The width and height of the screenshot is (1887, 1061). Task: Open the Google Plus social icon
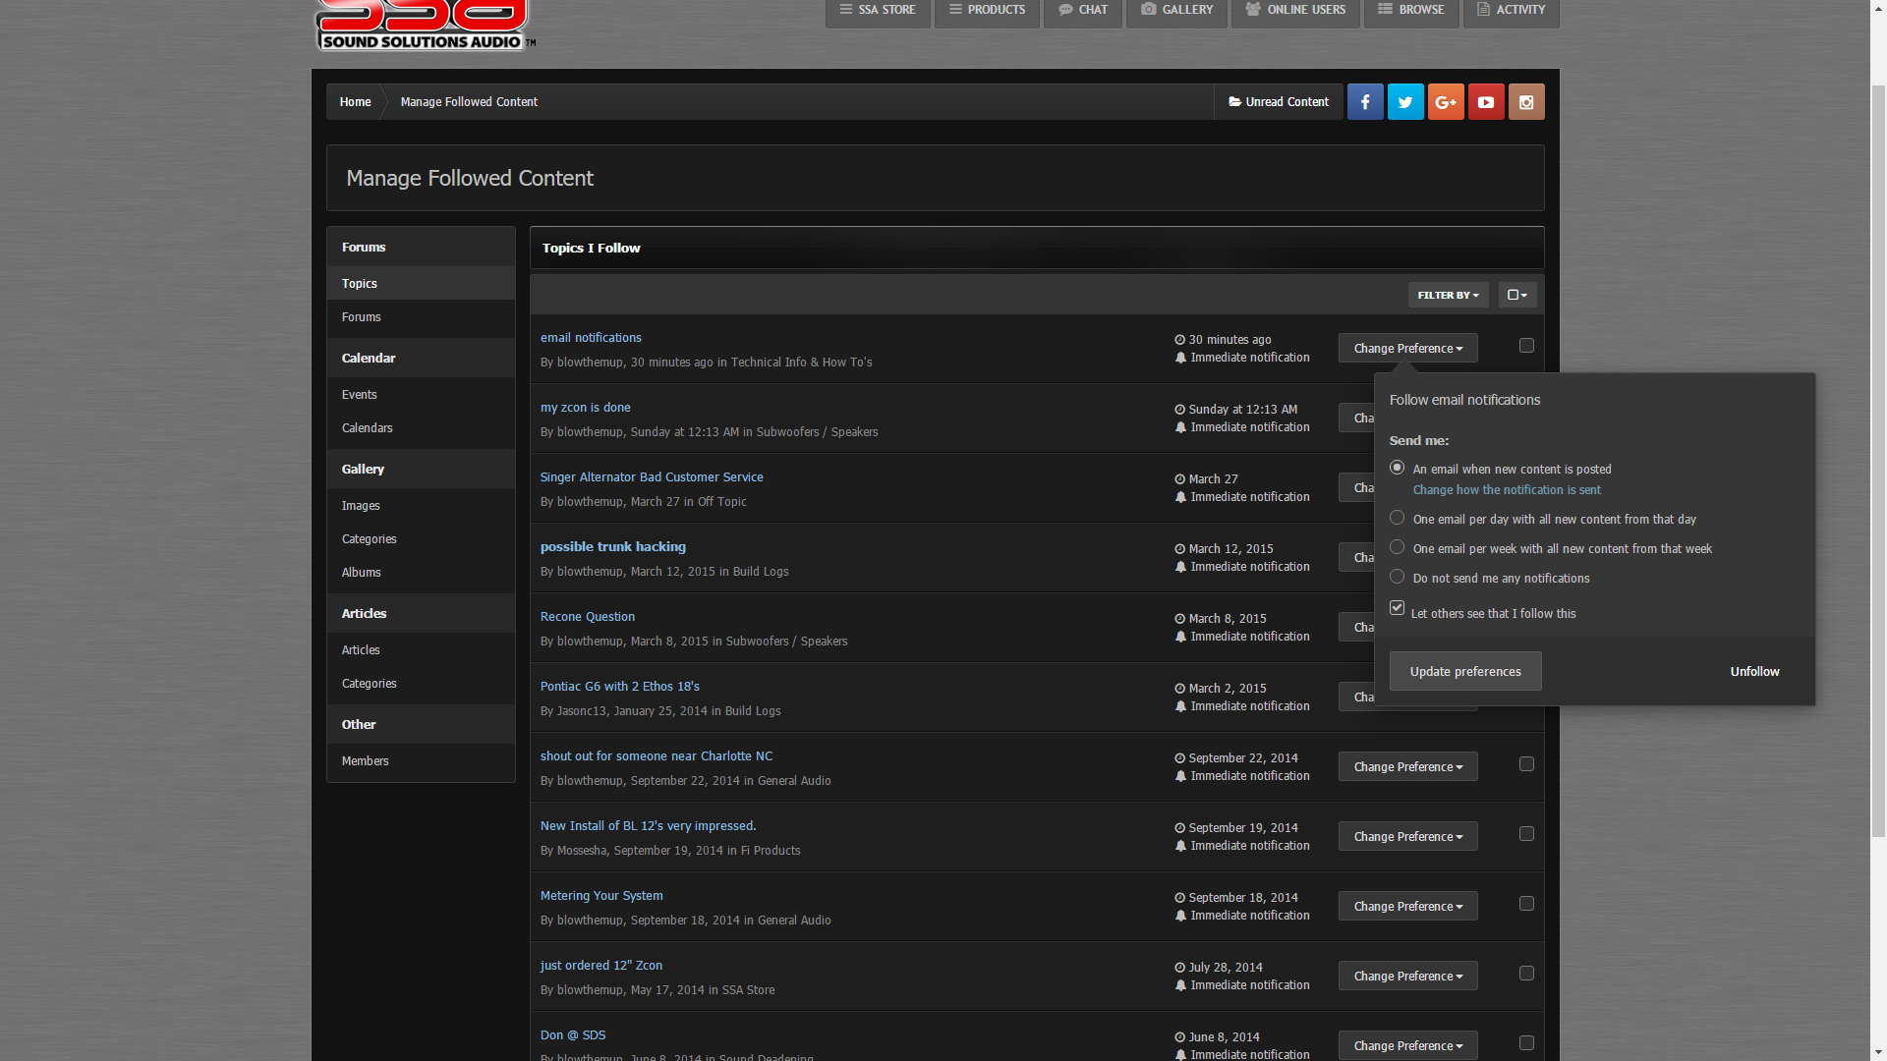click(x=1446, y=102)
